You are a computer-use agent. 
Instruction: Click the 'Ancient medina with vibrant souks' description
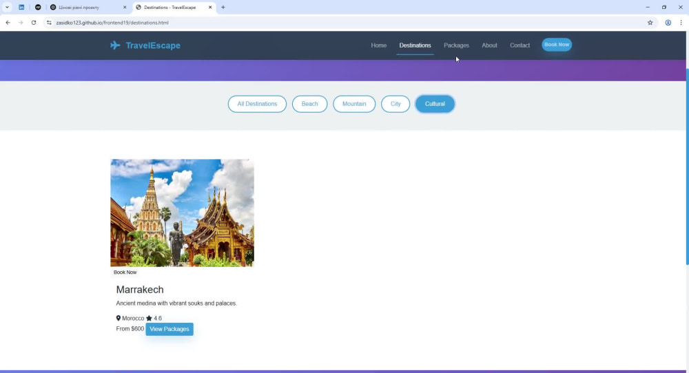point(176,303)
